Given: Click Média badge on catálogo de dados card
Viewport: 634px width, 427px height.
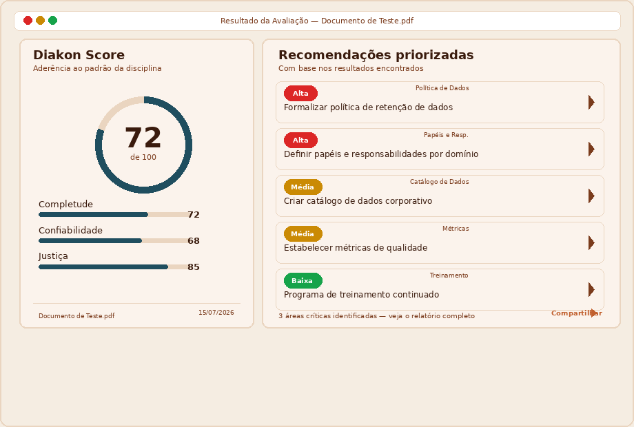Looking at the screenshot, I should 303,187.
